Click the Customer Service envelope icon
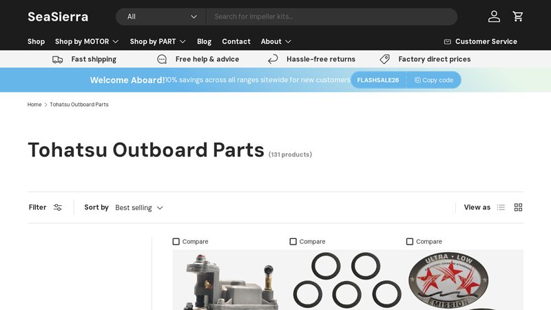This screenshot has width=551, height=310. pos(447,42)
